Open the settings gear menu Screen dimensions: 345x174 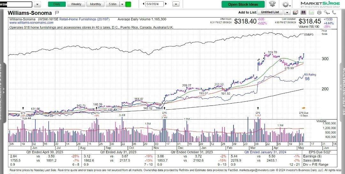[x=286, y=4]
